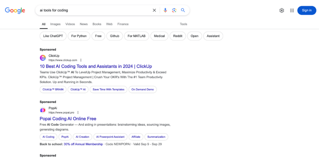Screen dimensions: 319x159
Task: Open the settings gear icon
Action: point(282,10)
